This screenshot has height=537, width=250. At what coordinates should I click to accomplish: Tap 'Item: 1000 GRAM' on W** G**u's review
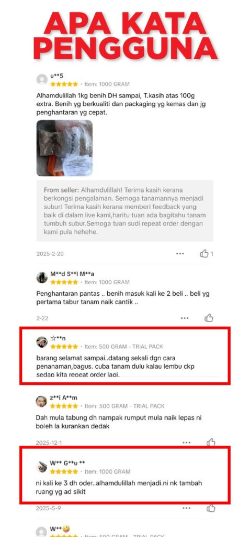(x=108, y=471)
